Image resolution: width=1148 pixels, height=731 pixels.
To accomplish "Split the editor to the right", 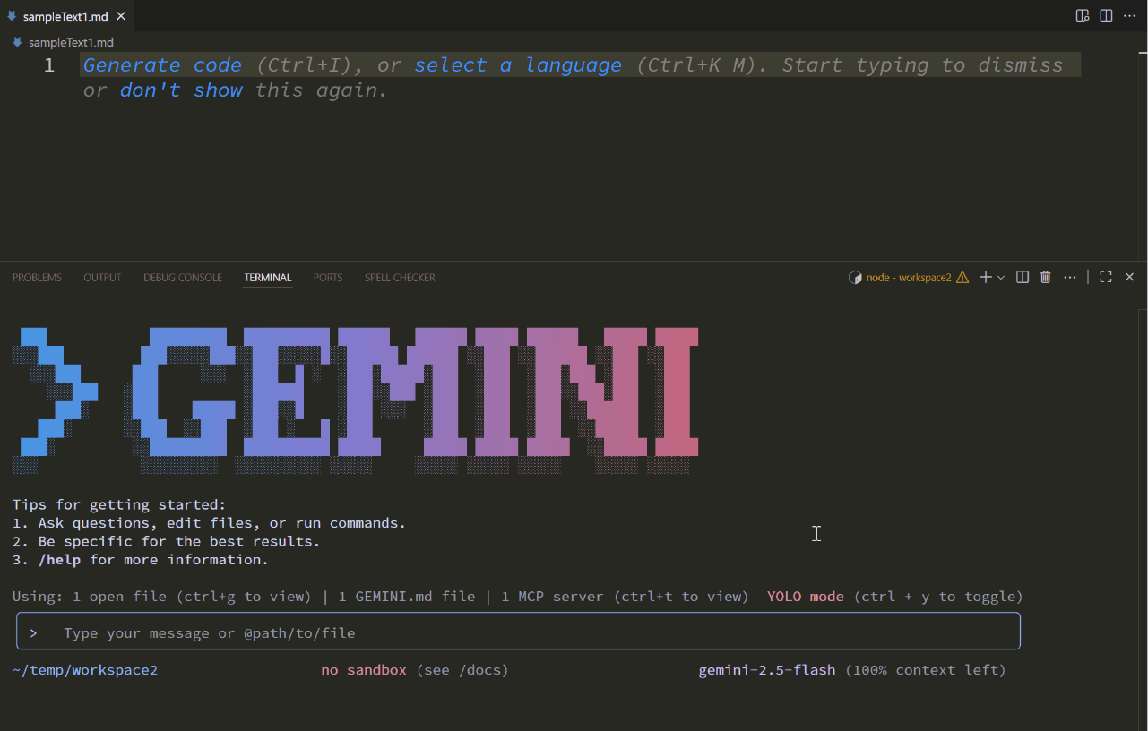I will pos(1106,16).
